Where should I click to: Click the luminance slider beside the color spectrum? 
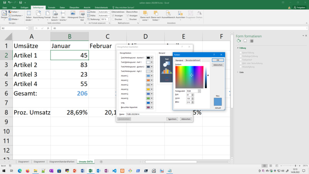[206, 77]
